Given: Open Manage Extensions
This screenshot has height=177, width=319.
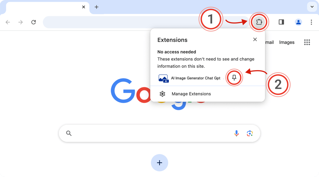Looking at the screenshot, I should click(x=207, y=94).
